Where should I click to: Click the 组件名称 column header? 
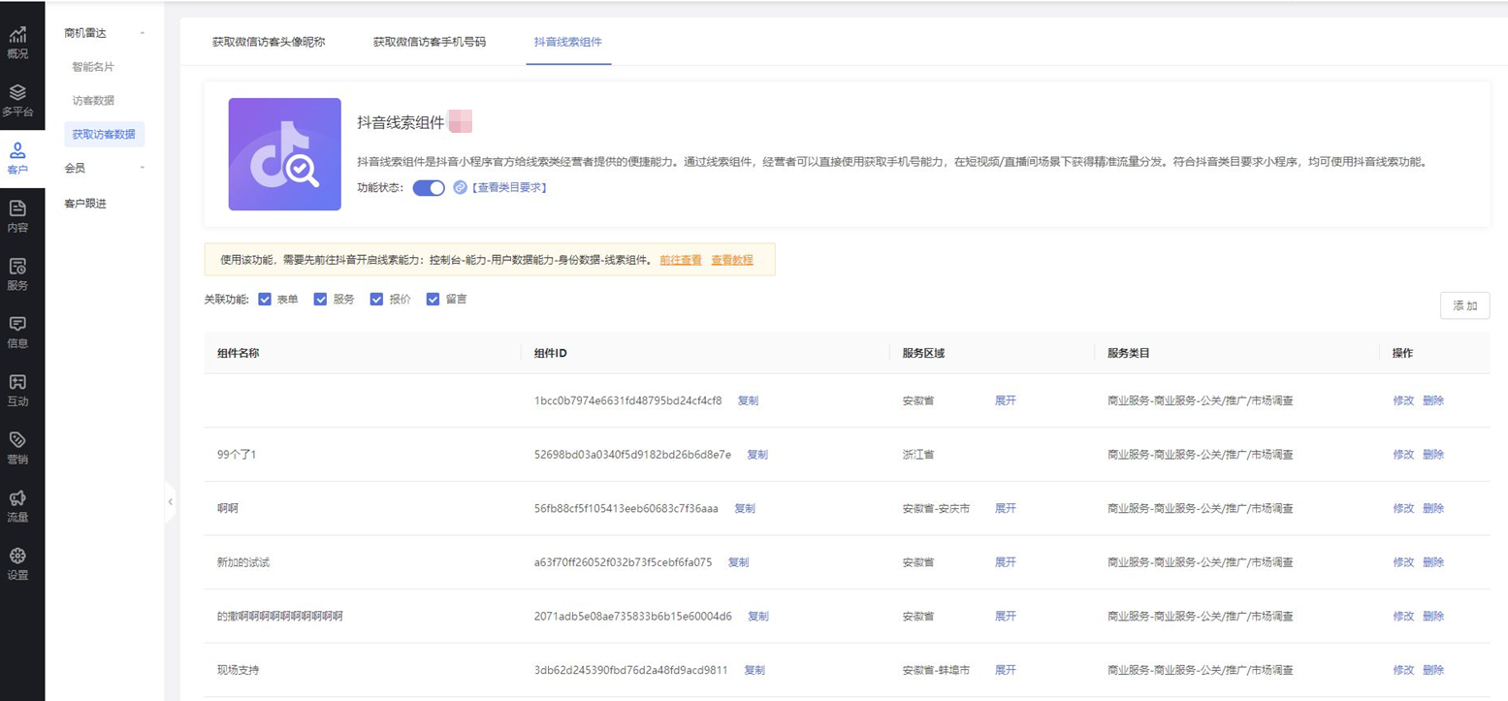pos(239,353)
